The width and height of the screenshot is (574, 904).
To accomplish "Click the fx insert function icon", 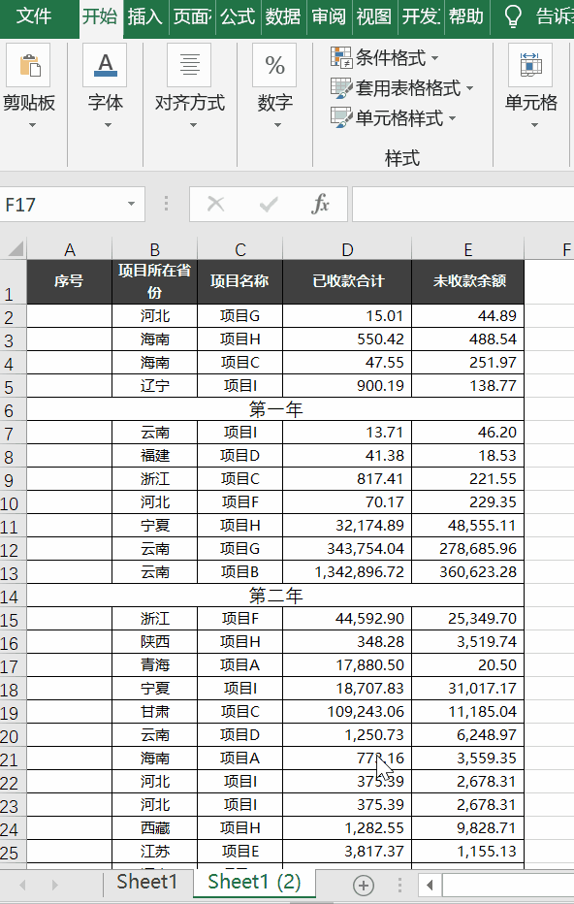I will [320, 204].
